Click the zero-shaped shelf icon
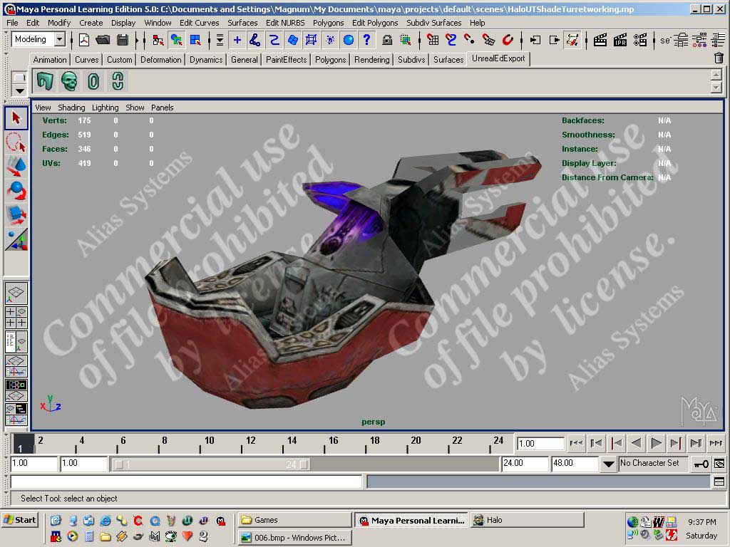730x547 pixels. click(93, 81)
